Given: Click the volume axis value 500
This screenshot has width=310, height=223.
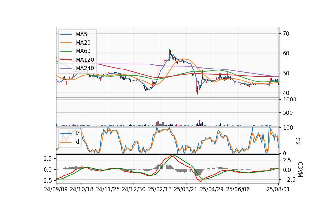Looking at the screenshot, I should [288, 113].
